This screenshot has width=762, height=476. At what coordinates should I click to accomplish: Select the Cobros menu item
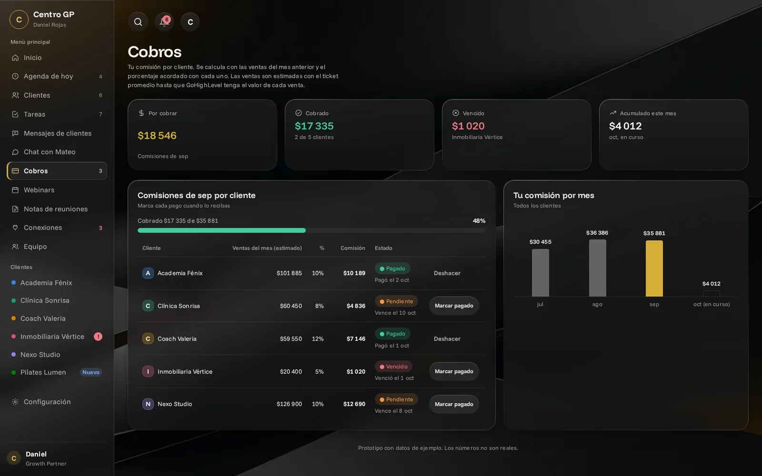(x=57, y=171)
